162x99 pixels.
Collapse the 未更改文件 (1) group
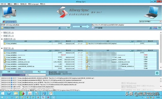[2, 39]
